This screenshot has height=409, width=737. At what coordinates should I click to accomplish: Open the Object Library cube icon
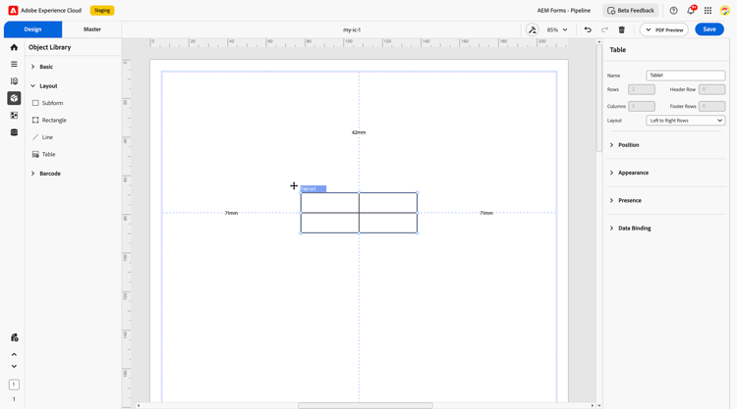[14, 98]
